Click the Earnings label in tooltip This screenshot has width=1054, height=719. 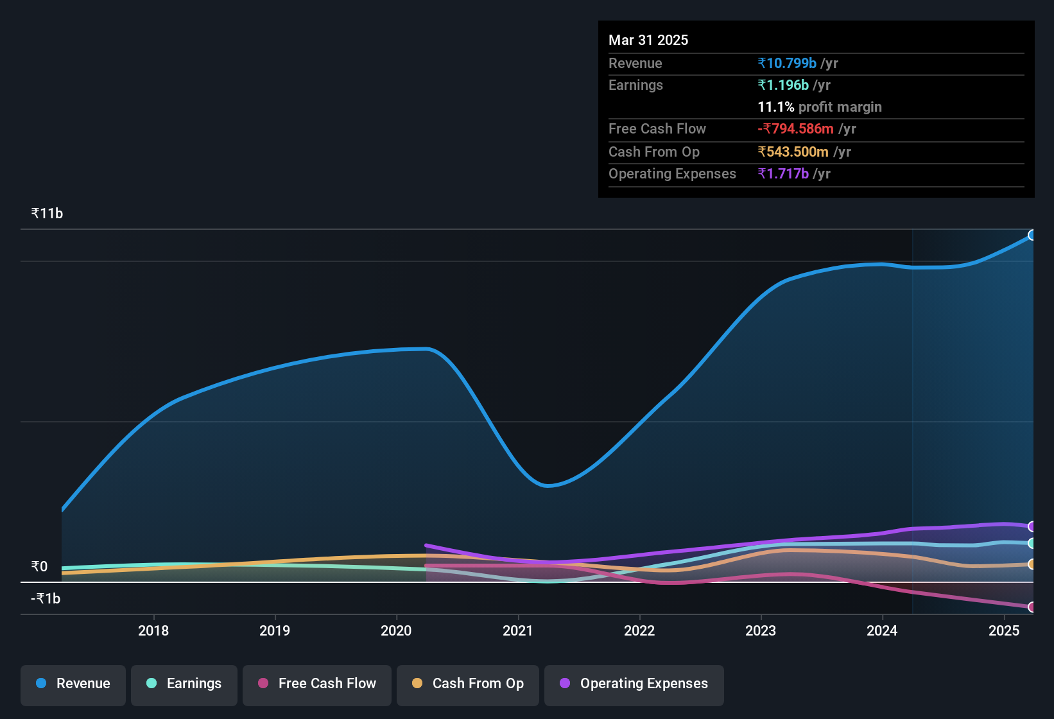635,85
